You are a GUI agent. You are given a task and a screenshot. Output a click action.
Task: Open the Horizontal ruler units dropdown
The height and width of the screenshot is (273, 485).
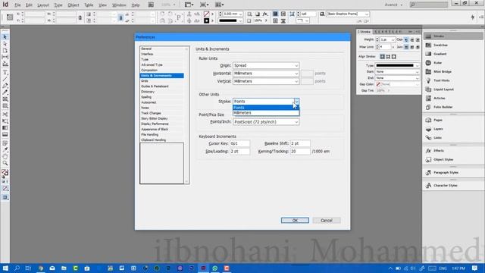[266, 74]
